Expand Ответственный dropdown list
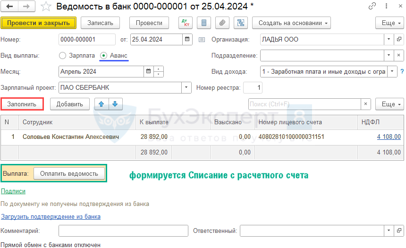The width and height of the screenshot is (406, 248). (x=389, y=231)
